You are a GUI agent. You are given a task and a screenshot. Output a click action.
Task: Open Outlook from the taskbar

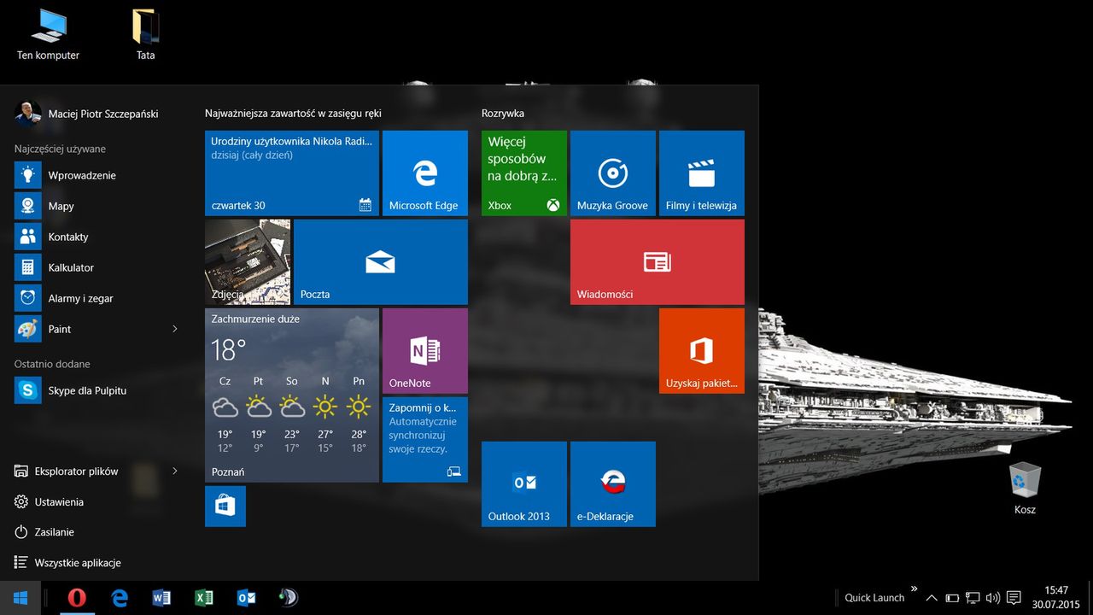pyautogui.click(x=247, y=598)
